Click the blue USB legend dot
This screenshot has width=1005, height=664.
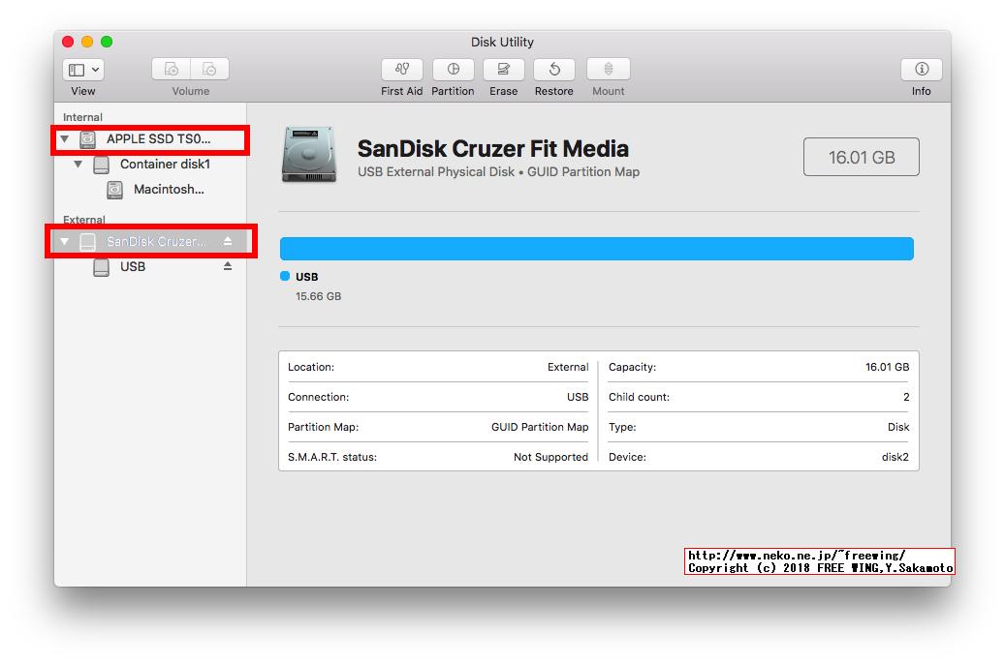click(285, 276)
